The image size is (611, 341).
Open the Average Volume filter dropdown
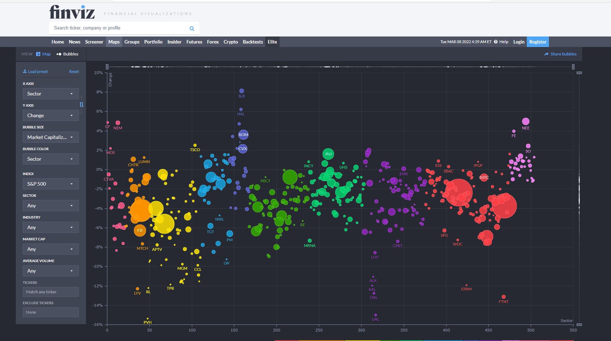[x=51, y=271]
